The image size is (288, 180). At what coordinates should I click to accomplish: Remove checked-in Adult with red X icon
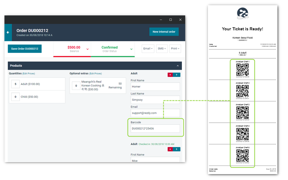(x=170, y=149)
